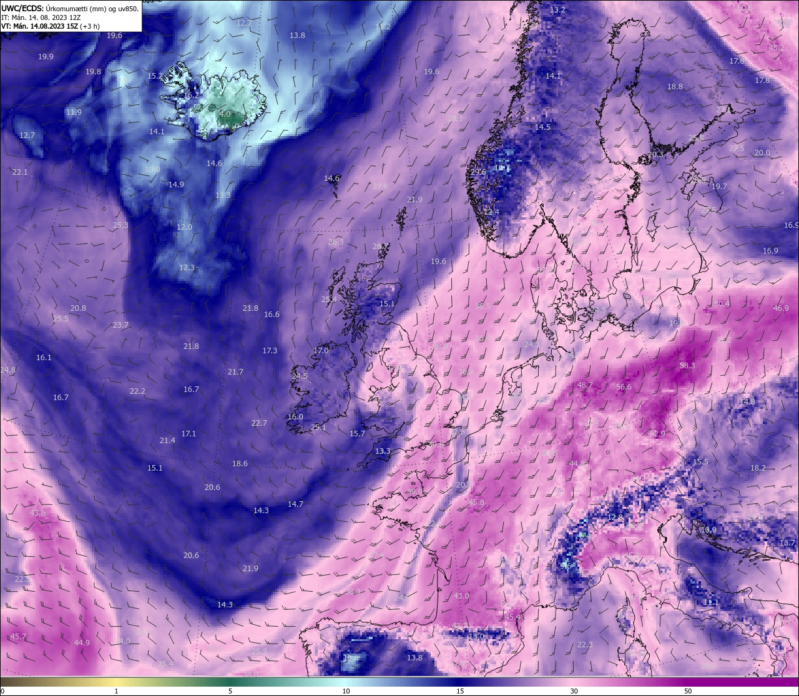
Task: Click the map value 17.0 over Ireland
Action: tap(321, 351)
